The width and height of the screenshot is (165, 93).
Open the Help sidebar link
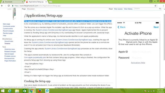pyautogui.click(x=5, y=36)
